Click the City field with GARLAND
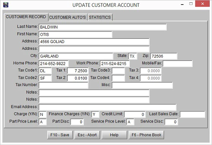 pyautogui.click(x=76, y=56)
